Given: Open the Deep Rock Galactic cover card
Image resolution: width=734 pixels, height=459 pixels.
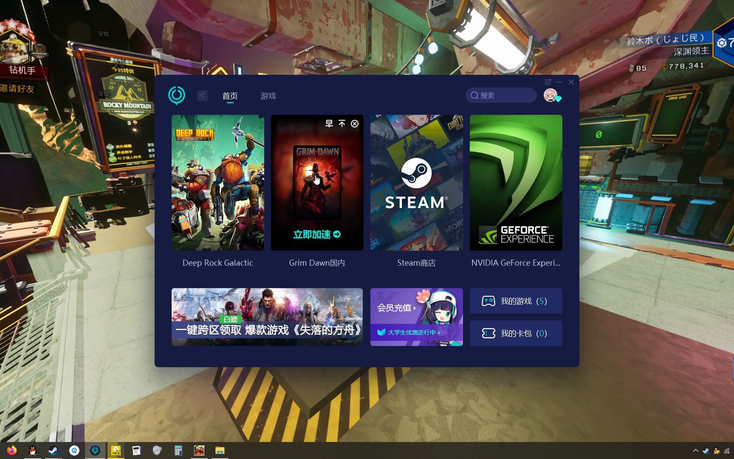Looking at the screenshot, I should [x=218, y=183].
